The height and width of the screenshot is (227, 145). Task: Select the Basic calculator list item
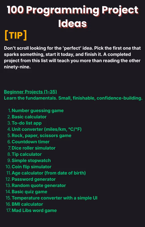point(29,117)
